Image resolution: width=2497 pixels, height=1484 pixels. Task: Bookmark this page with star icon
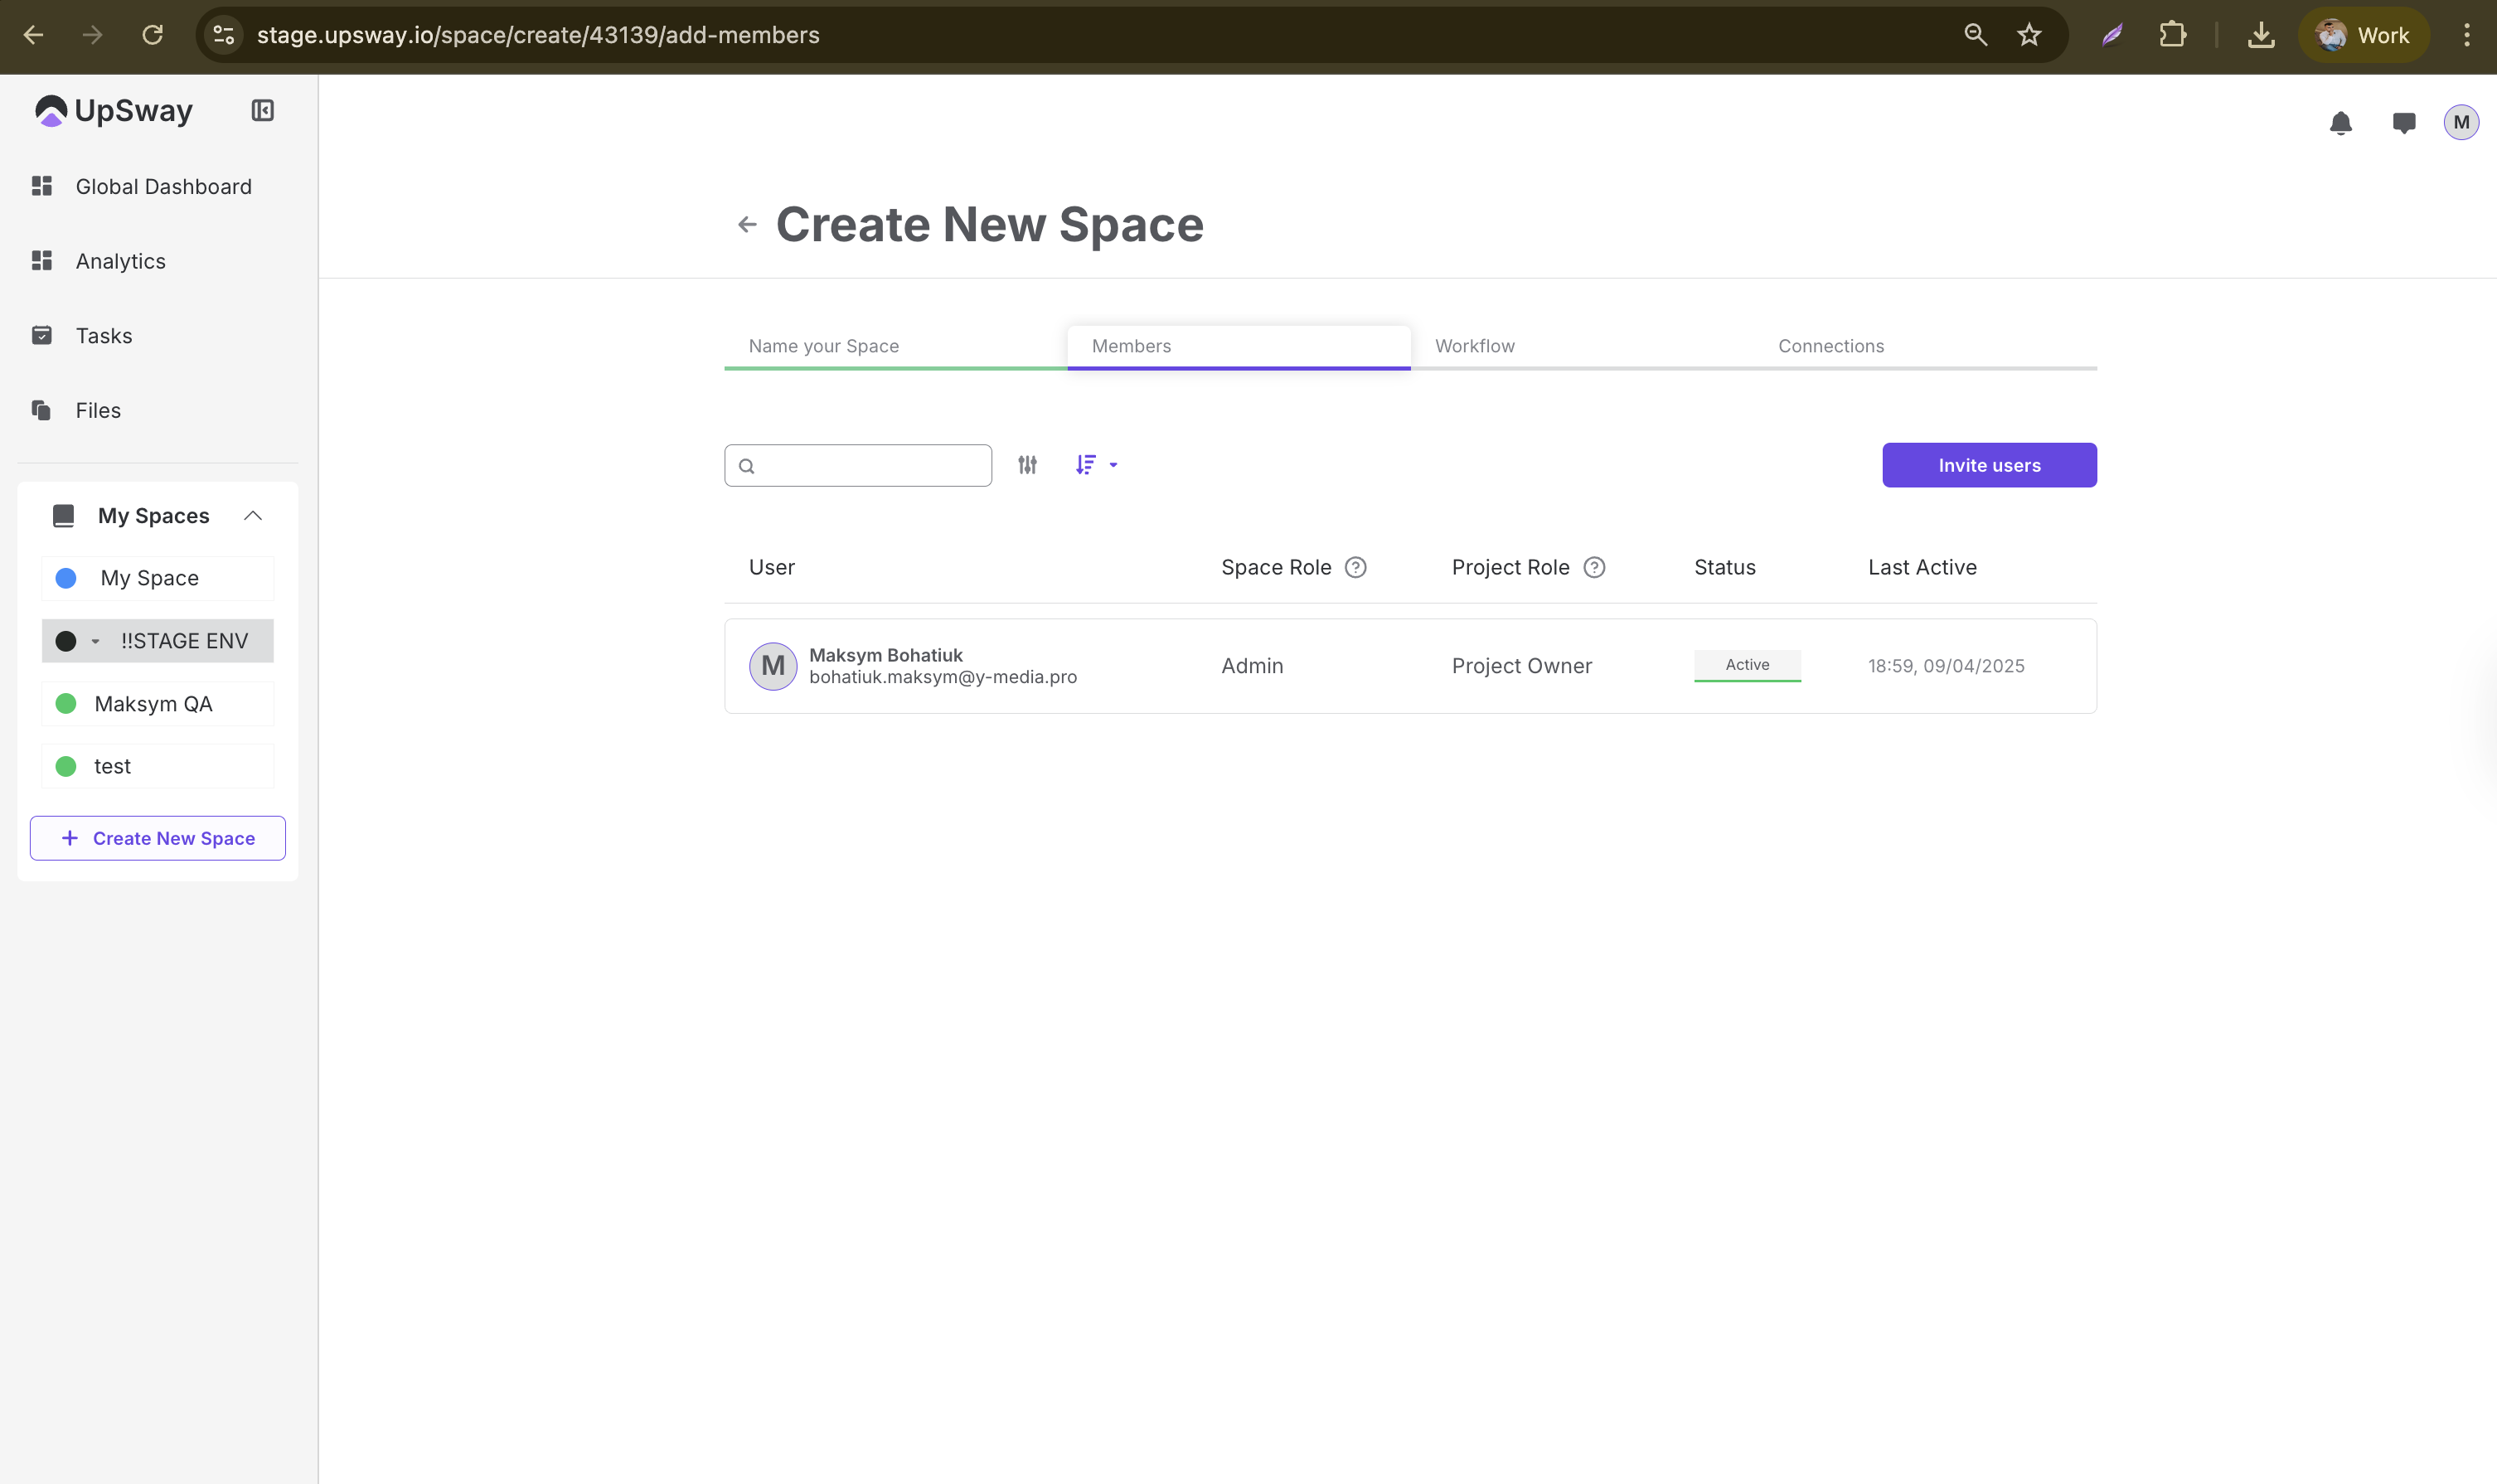pyautogui.click(x=2028, y=35)
